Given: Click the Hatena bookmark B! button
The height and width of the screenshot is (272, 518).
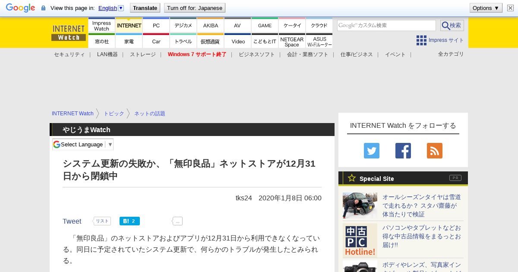Looking at the screenshot, I should pyautogui.click(x=129, y=221).
